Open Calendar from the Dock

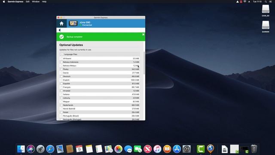click(79, 149)
